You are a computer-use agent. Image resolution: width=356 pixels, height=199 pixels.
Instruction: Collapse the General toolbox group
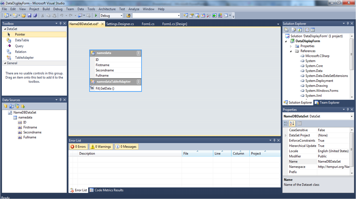[x=4, y=63]
